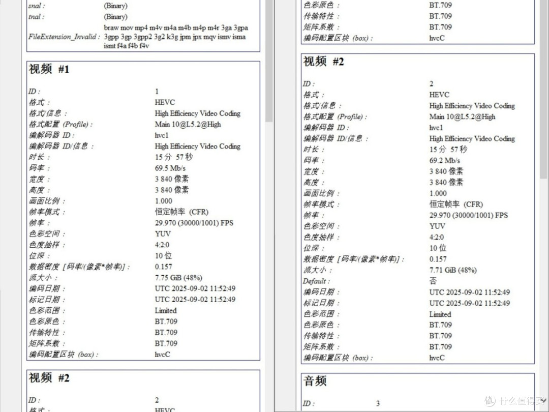Screen dimensions: 549x412
Task: Click the 69.5 Mb/s bitrate value
Action: [x=170, y=168]
